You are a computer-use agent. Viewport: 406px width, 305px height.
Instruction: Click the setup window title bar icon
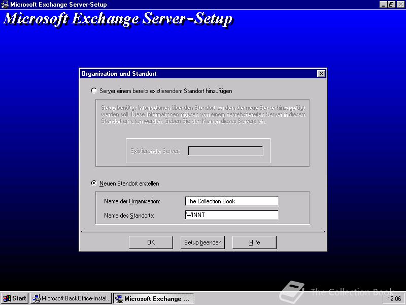pos(5,5)
